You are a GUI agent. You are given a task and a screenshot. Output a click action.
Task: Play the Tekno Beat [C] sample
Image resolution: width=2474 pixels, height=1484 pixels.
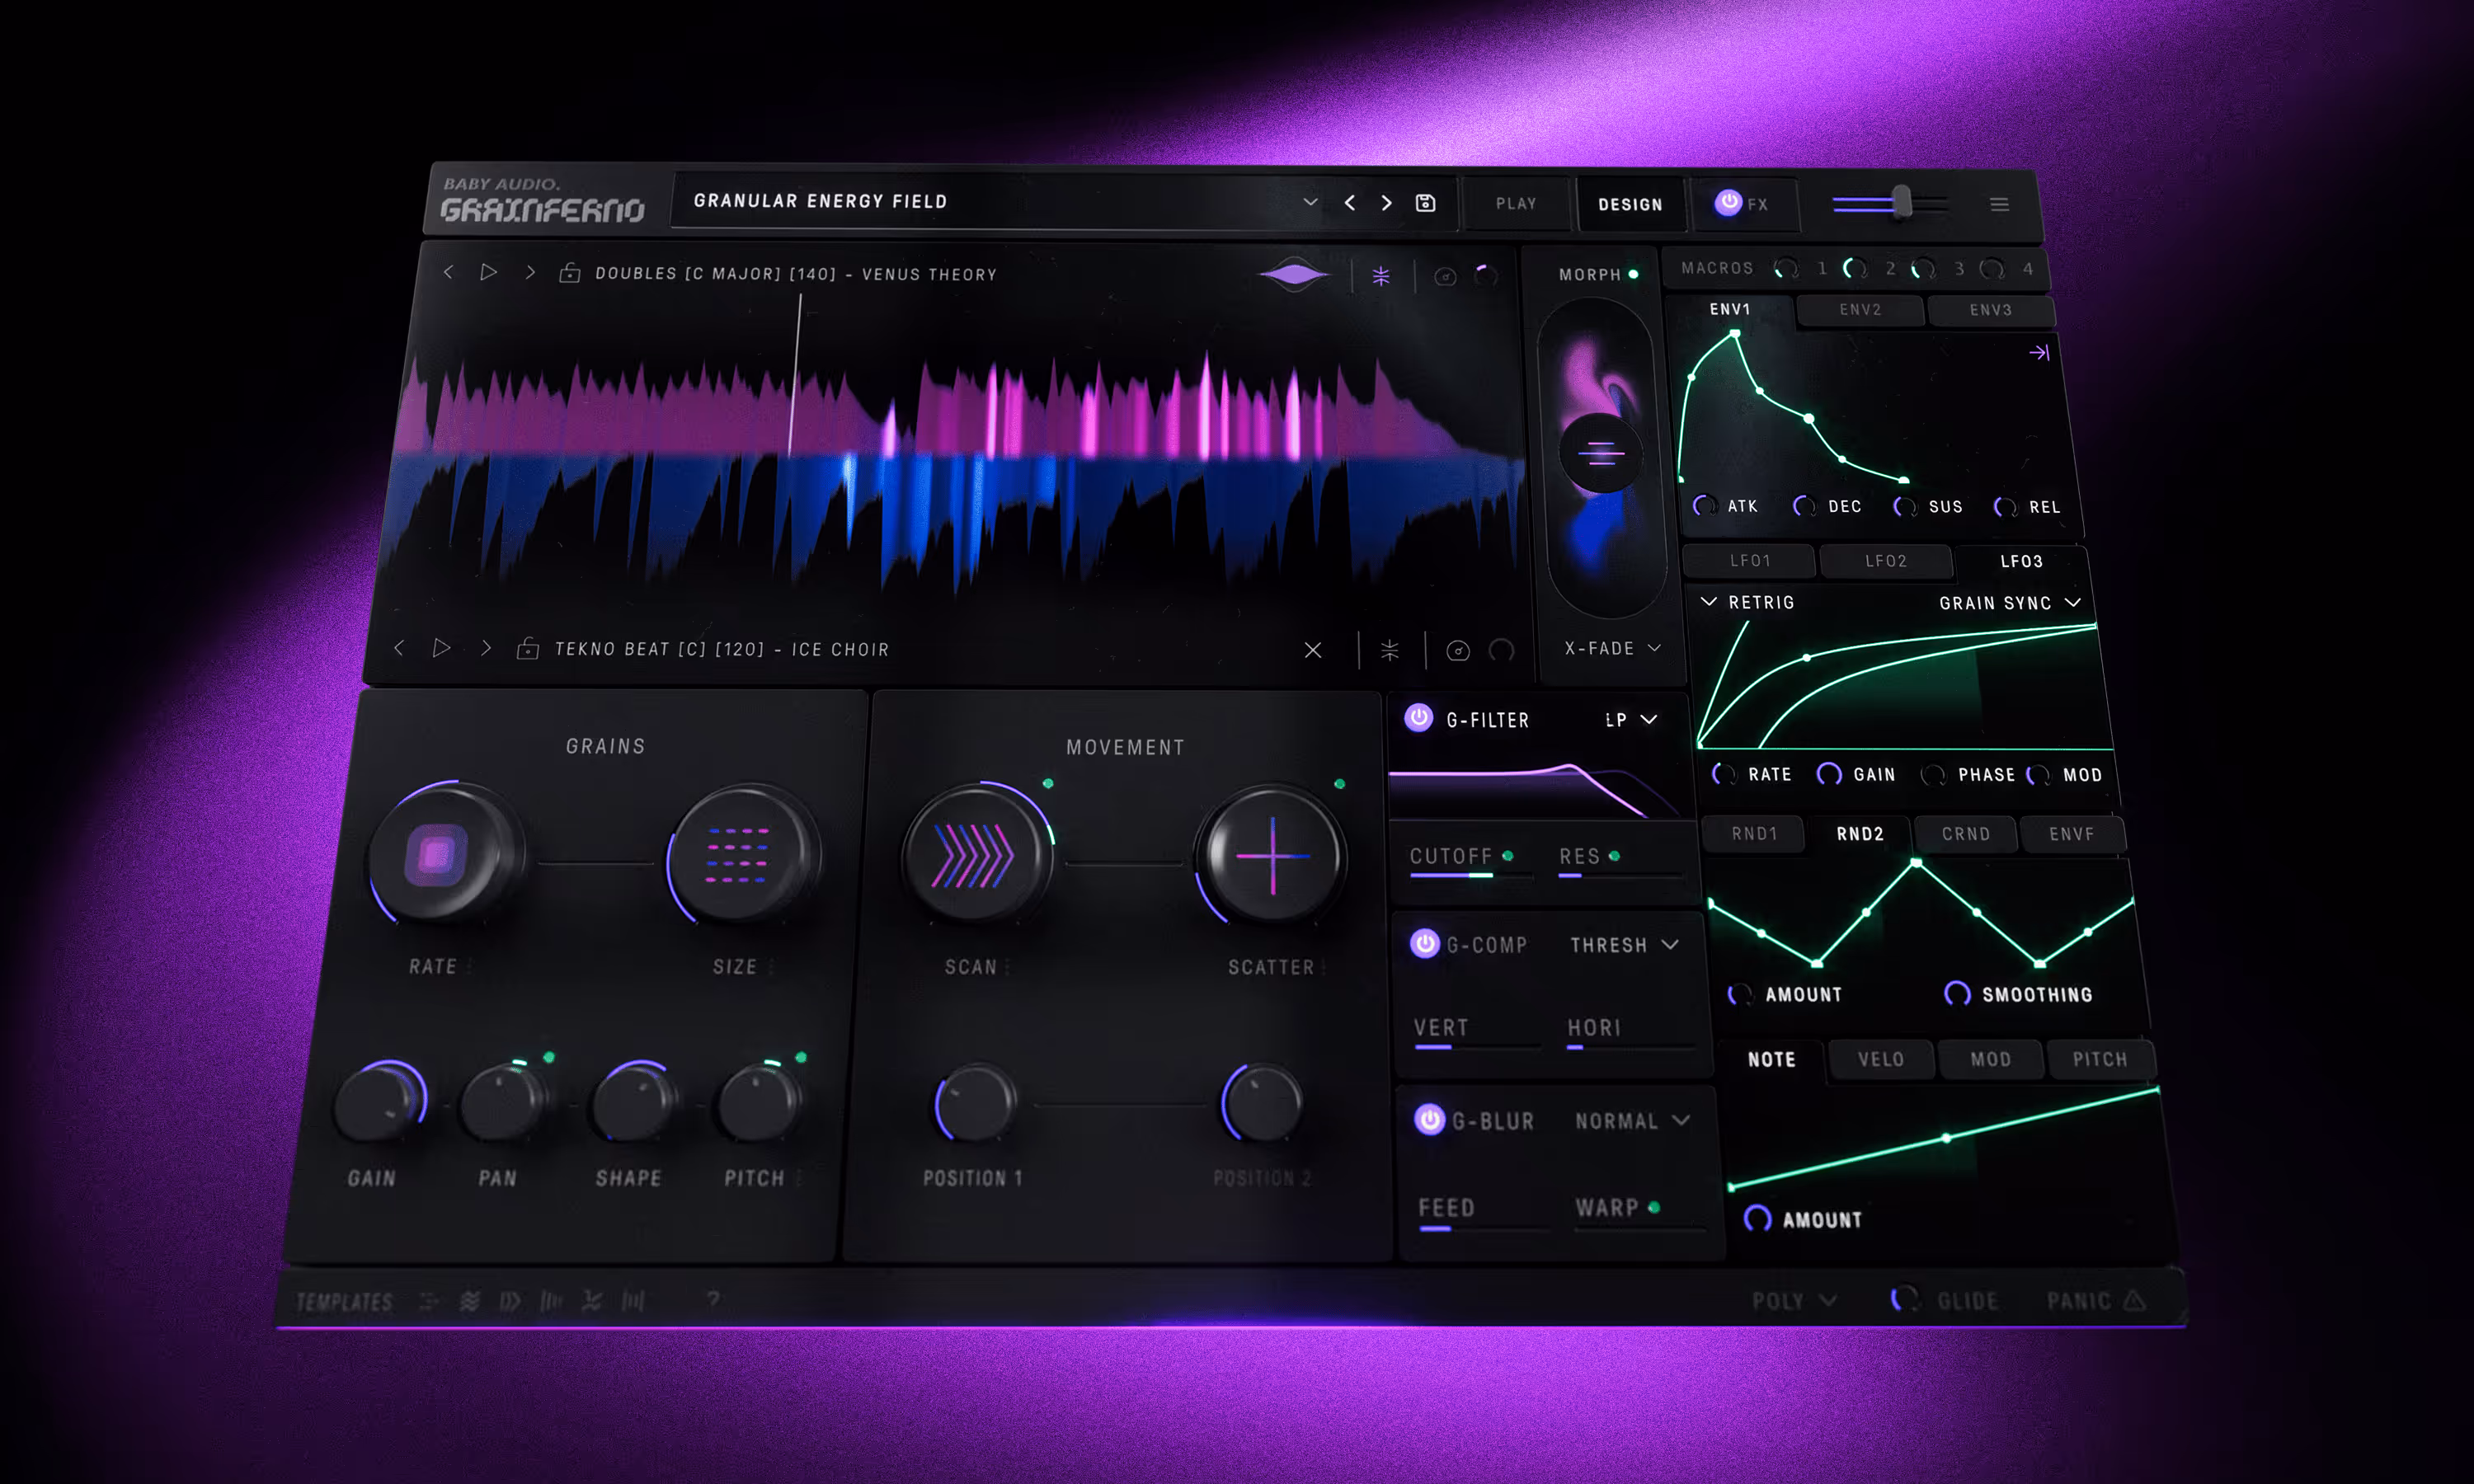441,648
